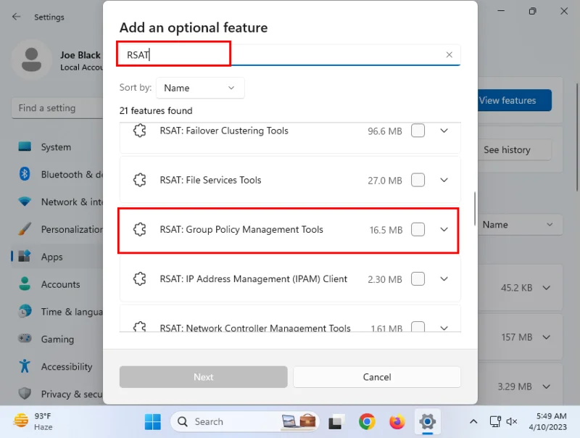This screenshot has width=580, height=438.
Task: Open System settings category
Action: click(57, 147)
